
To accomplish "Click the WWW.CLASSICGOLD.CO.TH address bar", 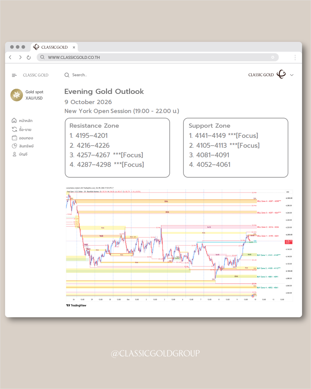I will click(158, 57).
